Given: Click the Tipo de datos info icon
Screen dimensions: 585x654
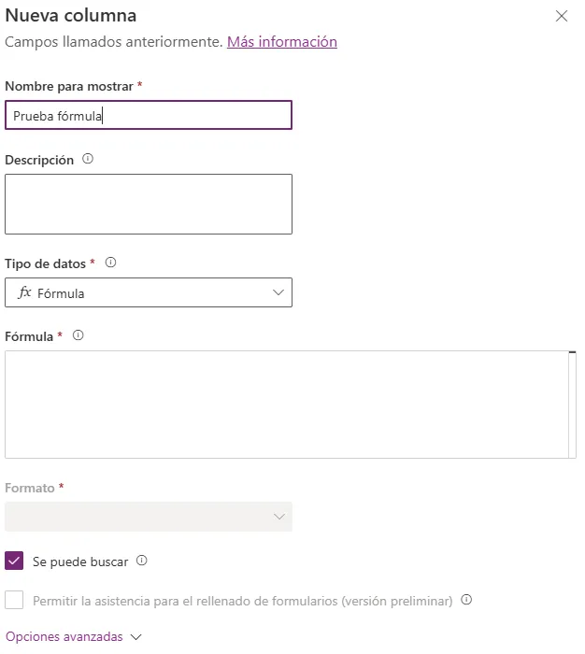Looking at the screenshot, I should pyautogui.click(x=110, y=263).
